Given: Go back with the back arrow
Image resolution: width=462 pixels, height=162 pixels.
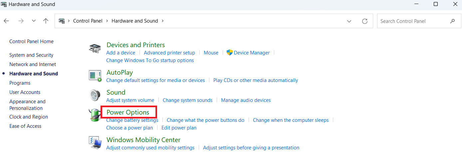Looking at the screenshot, I should (6, 21).
